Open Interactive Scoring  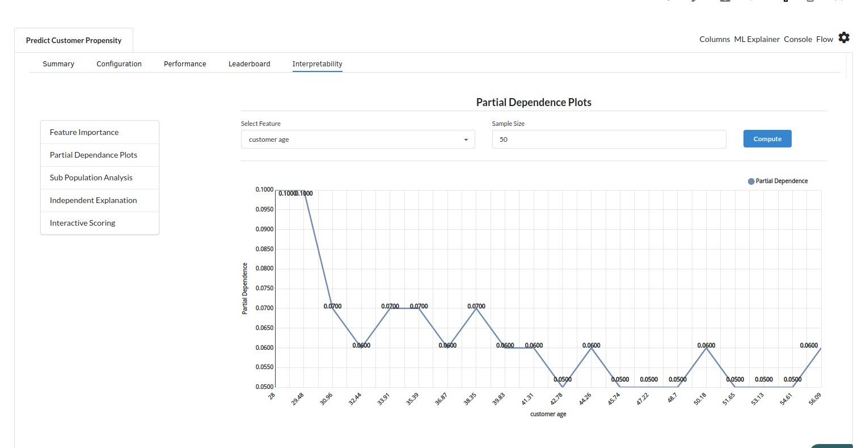pyautogui.click(x=100, y=223)
